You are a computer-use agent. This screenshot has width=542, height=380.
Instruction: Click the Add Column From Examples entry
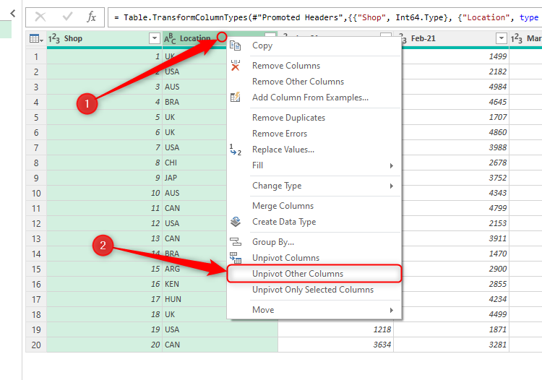click(310, 98)
